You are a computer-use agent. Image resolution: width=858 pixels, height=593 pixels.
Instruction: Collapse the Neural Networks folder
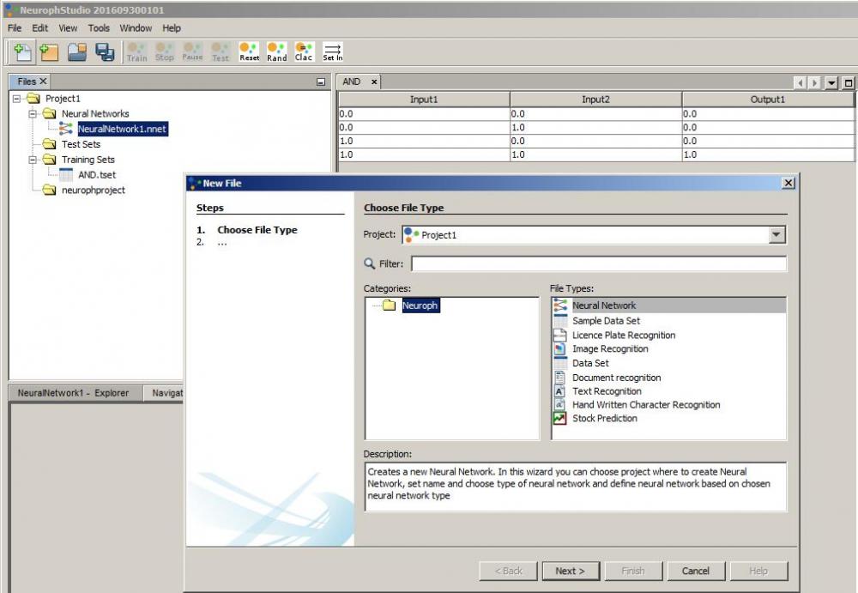coord(33,114)
